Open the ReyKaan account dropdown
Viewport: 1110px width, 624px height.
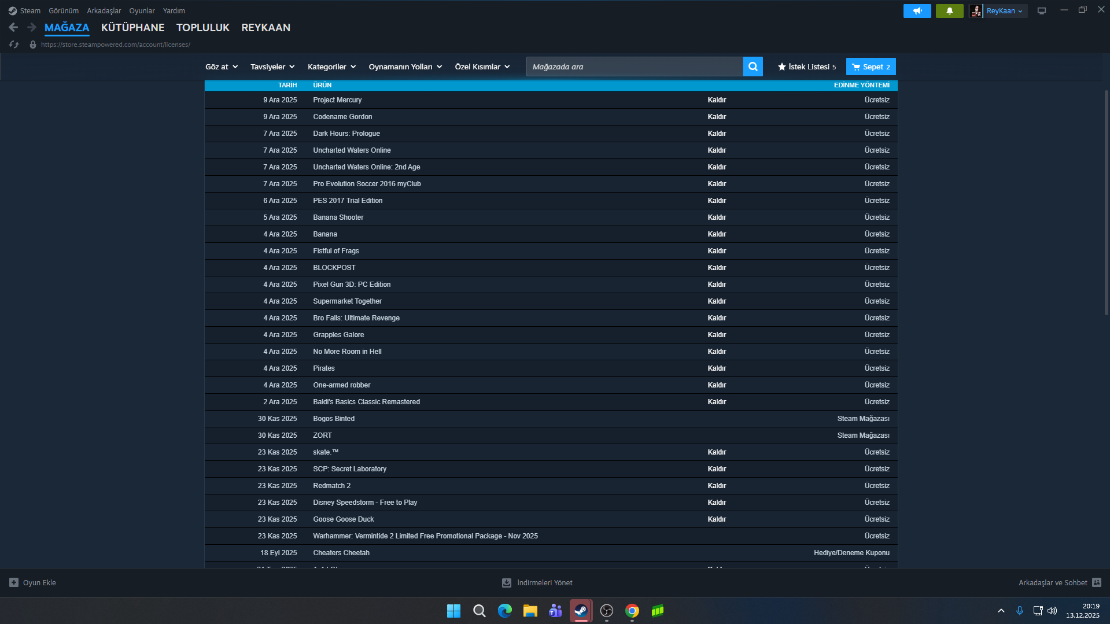[x=1004, y=11]
